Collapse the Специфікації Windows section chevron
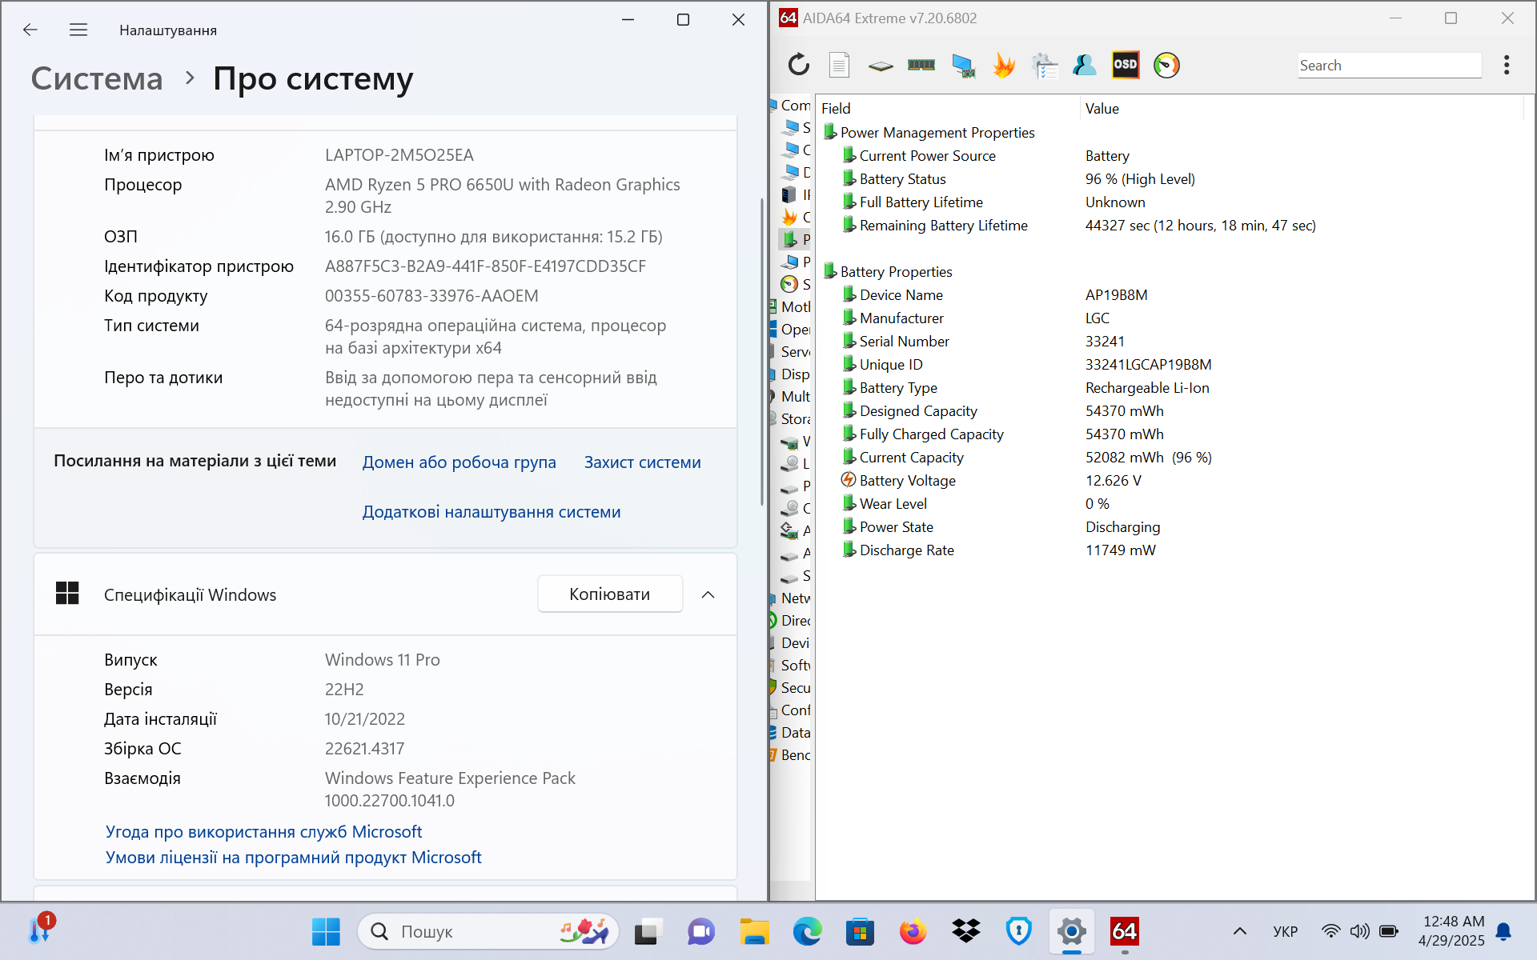This screenshot has height=960, width=1537. point(708,594)
